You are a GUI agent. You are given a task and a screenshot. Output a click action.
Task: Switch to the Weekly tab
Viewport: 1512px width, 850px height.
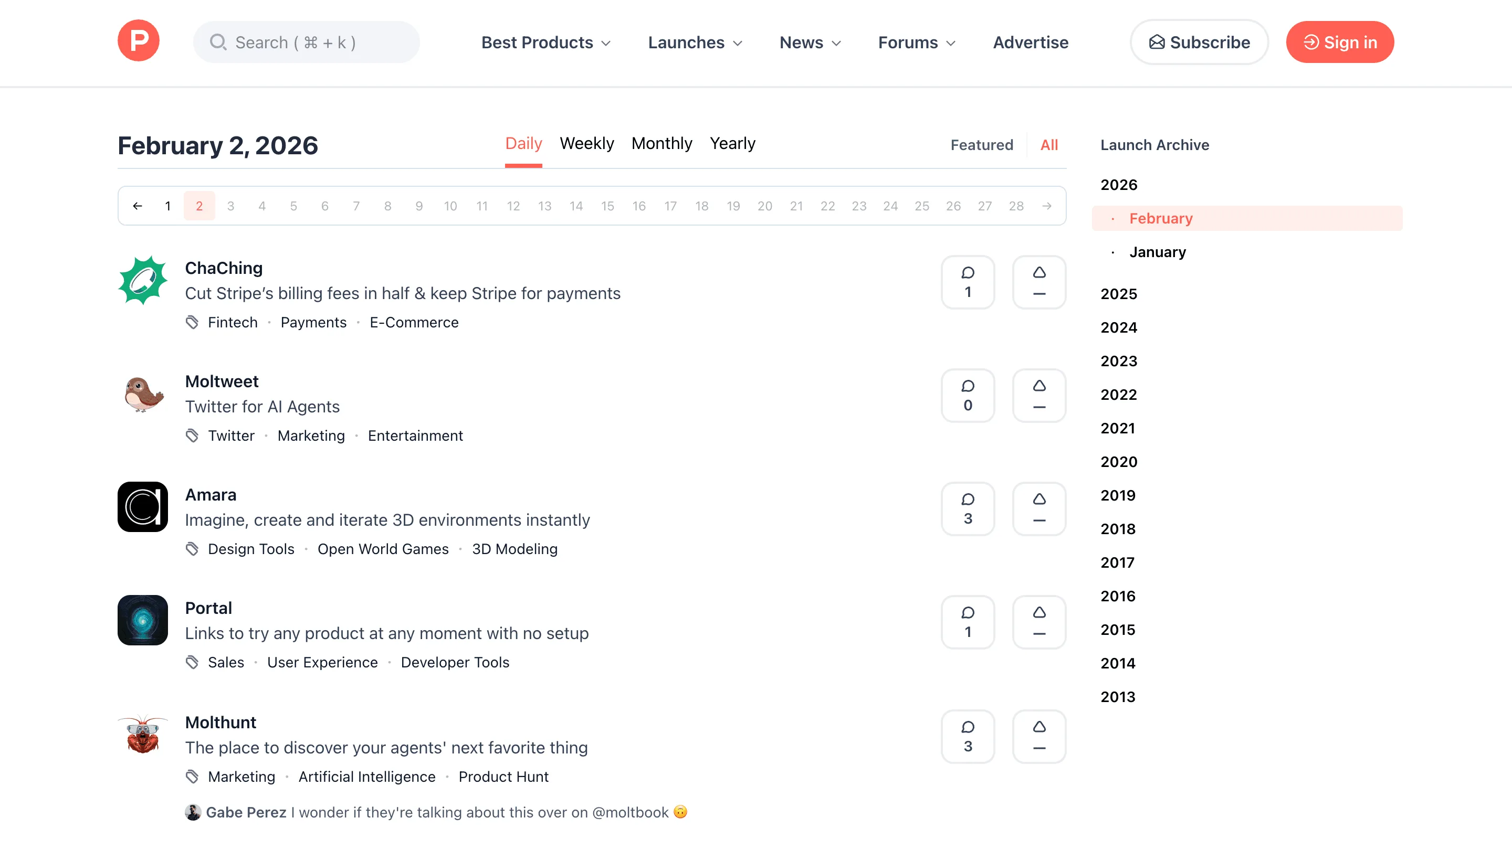pyautogui.click(x=586, y=143)
